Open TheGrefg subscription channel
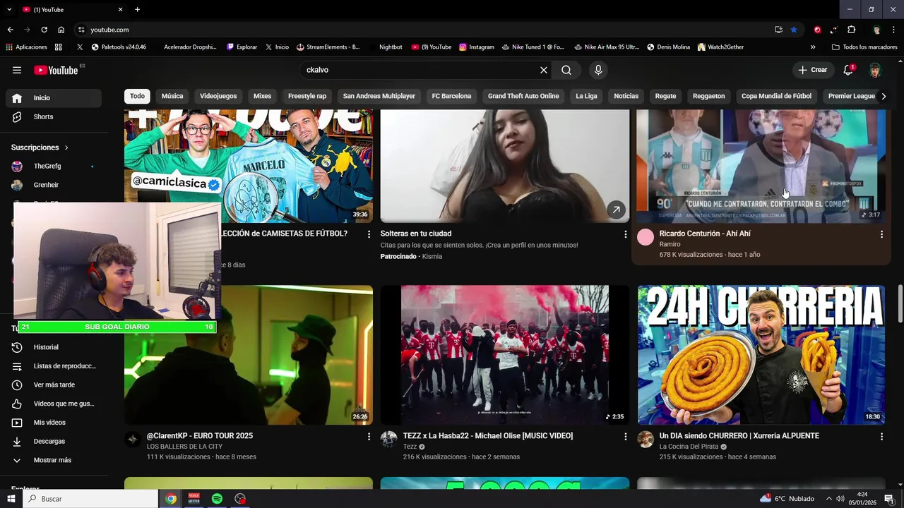The width and height of the screenshot is (904, 508). pos(54,167)
